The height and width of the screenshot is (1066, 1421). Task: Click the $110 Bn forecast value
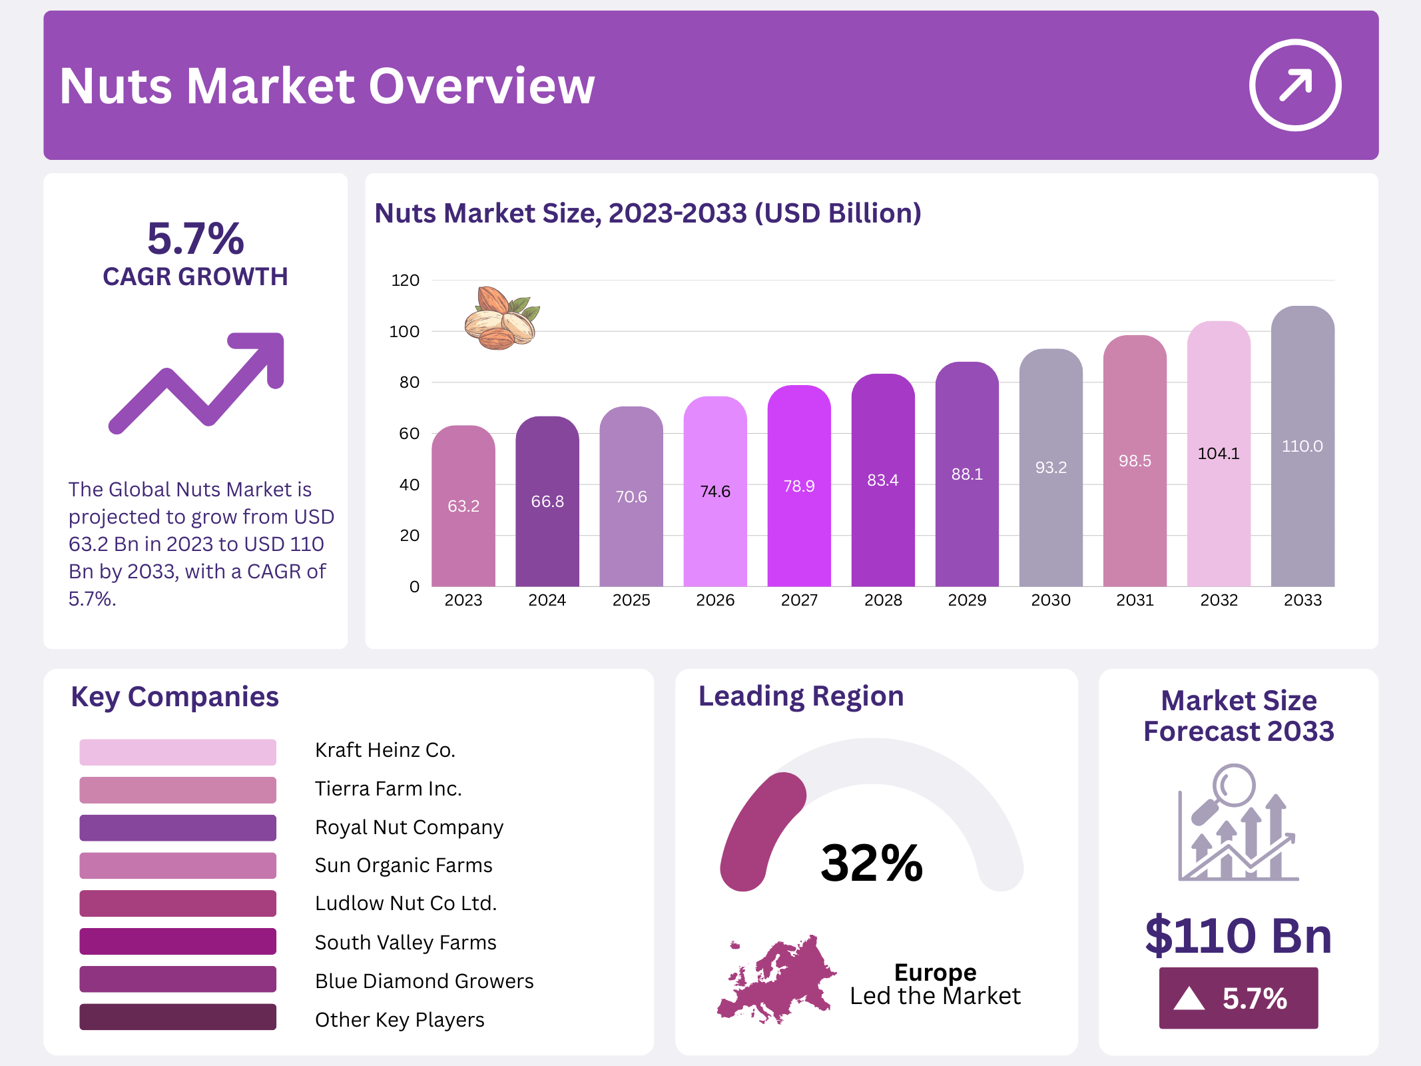(1238, 935)
